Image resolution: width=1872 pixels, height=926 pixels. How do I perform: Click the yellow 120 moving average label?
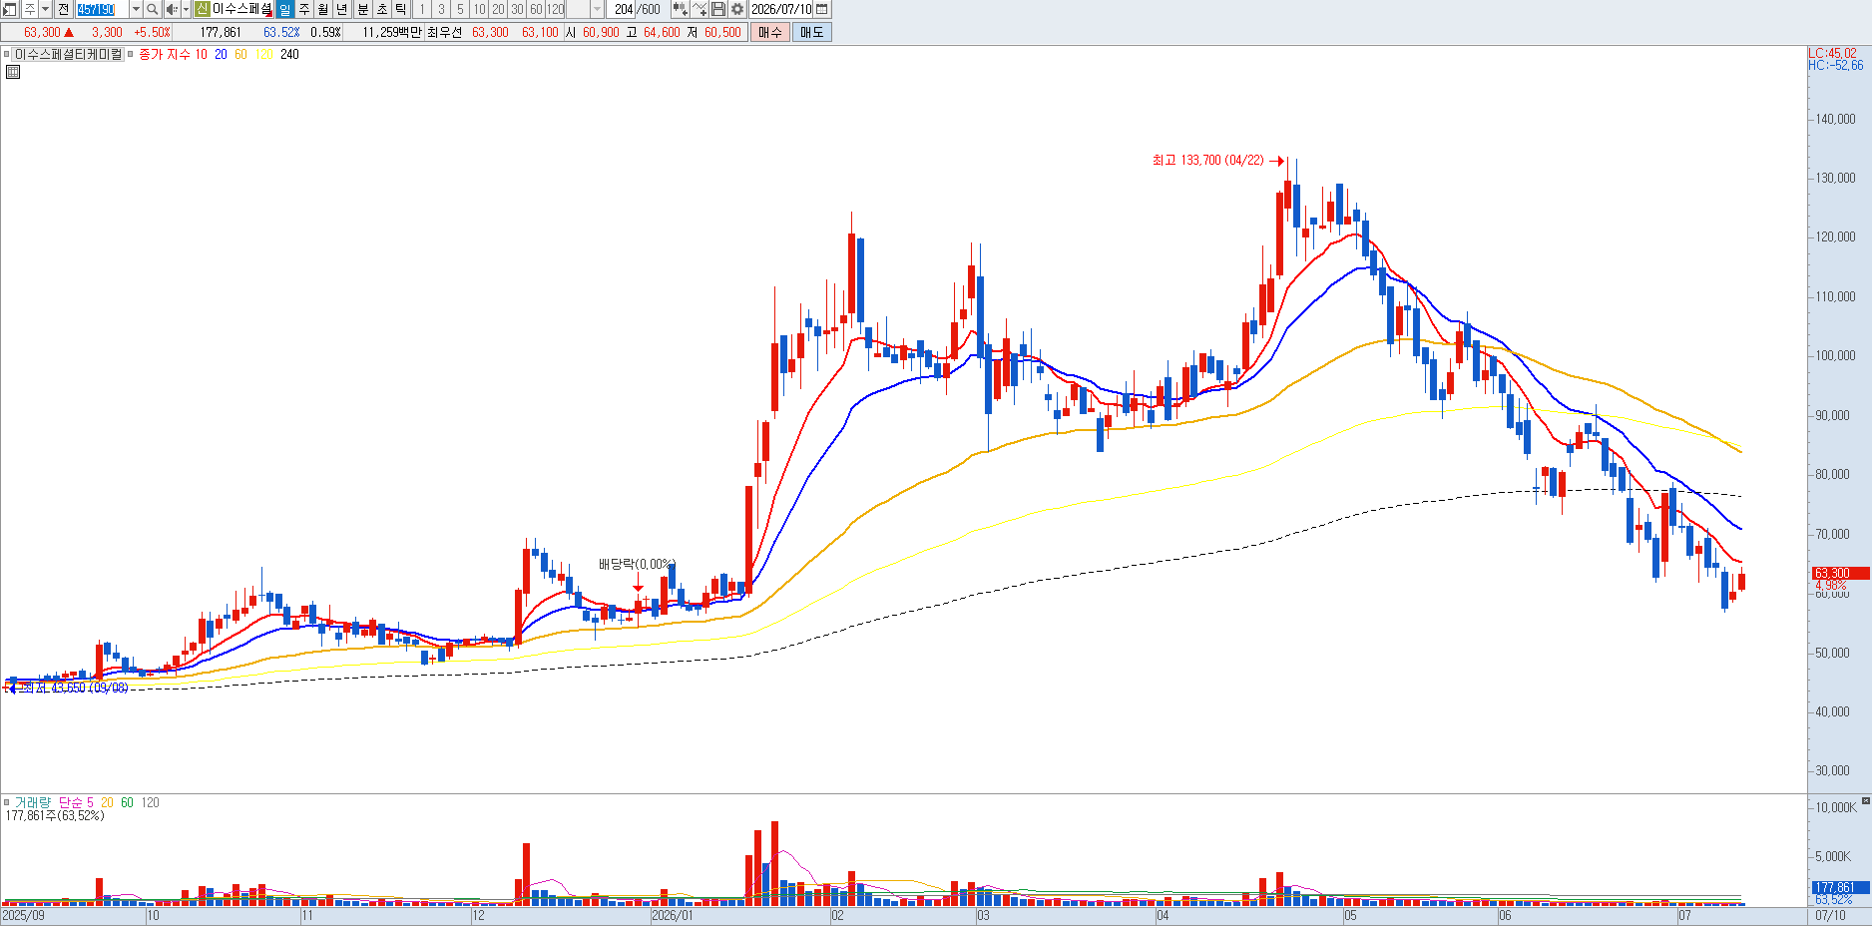(263, 54)
